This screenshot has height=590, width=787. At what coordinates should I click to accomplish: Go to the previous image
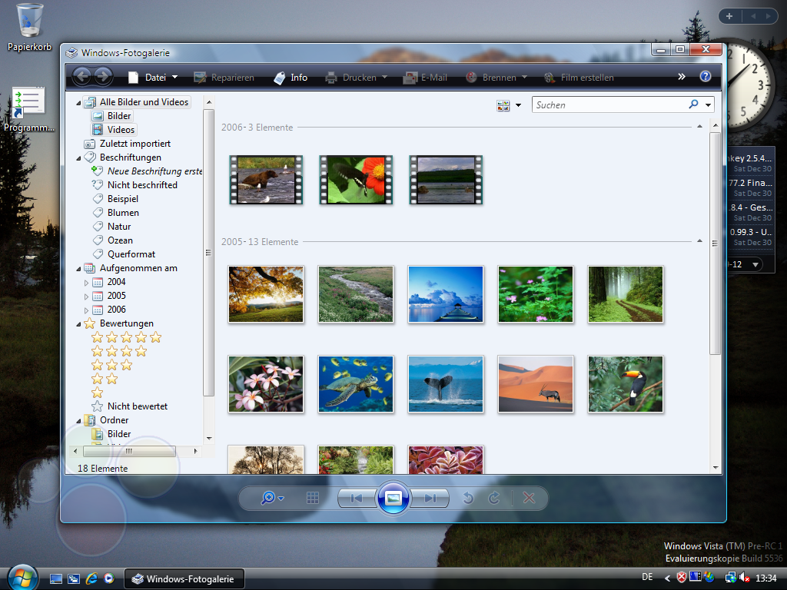pos(357,498)
